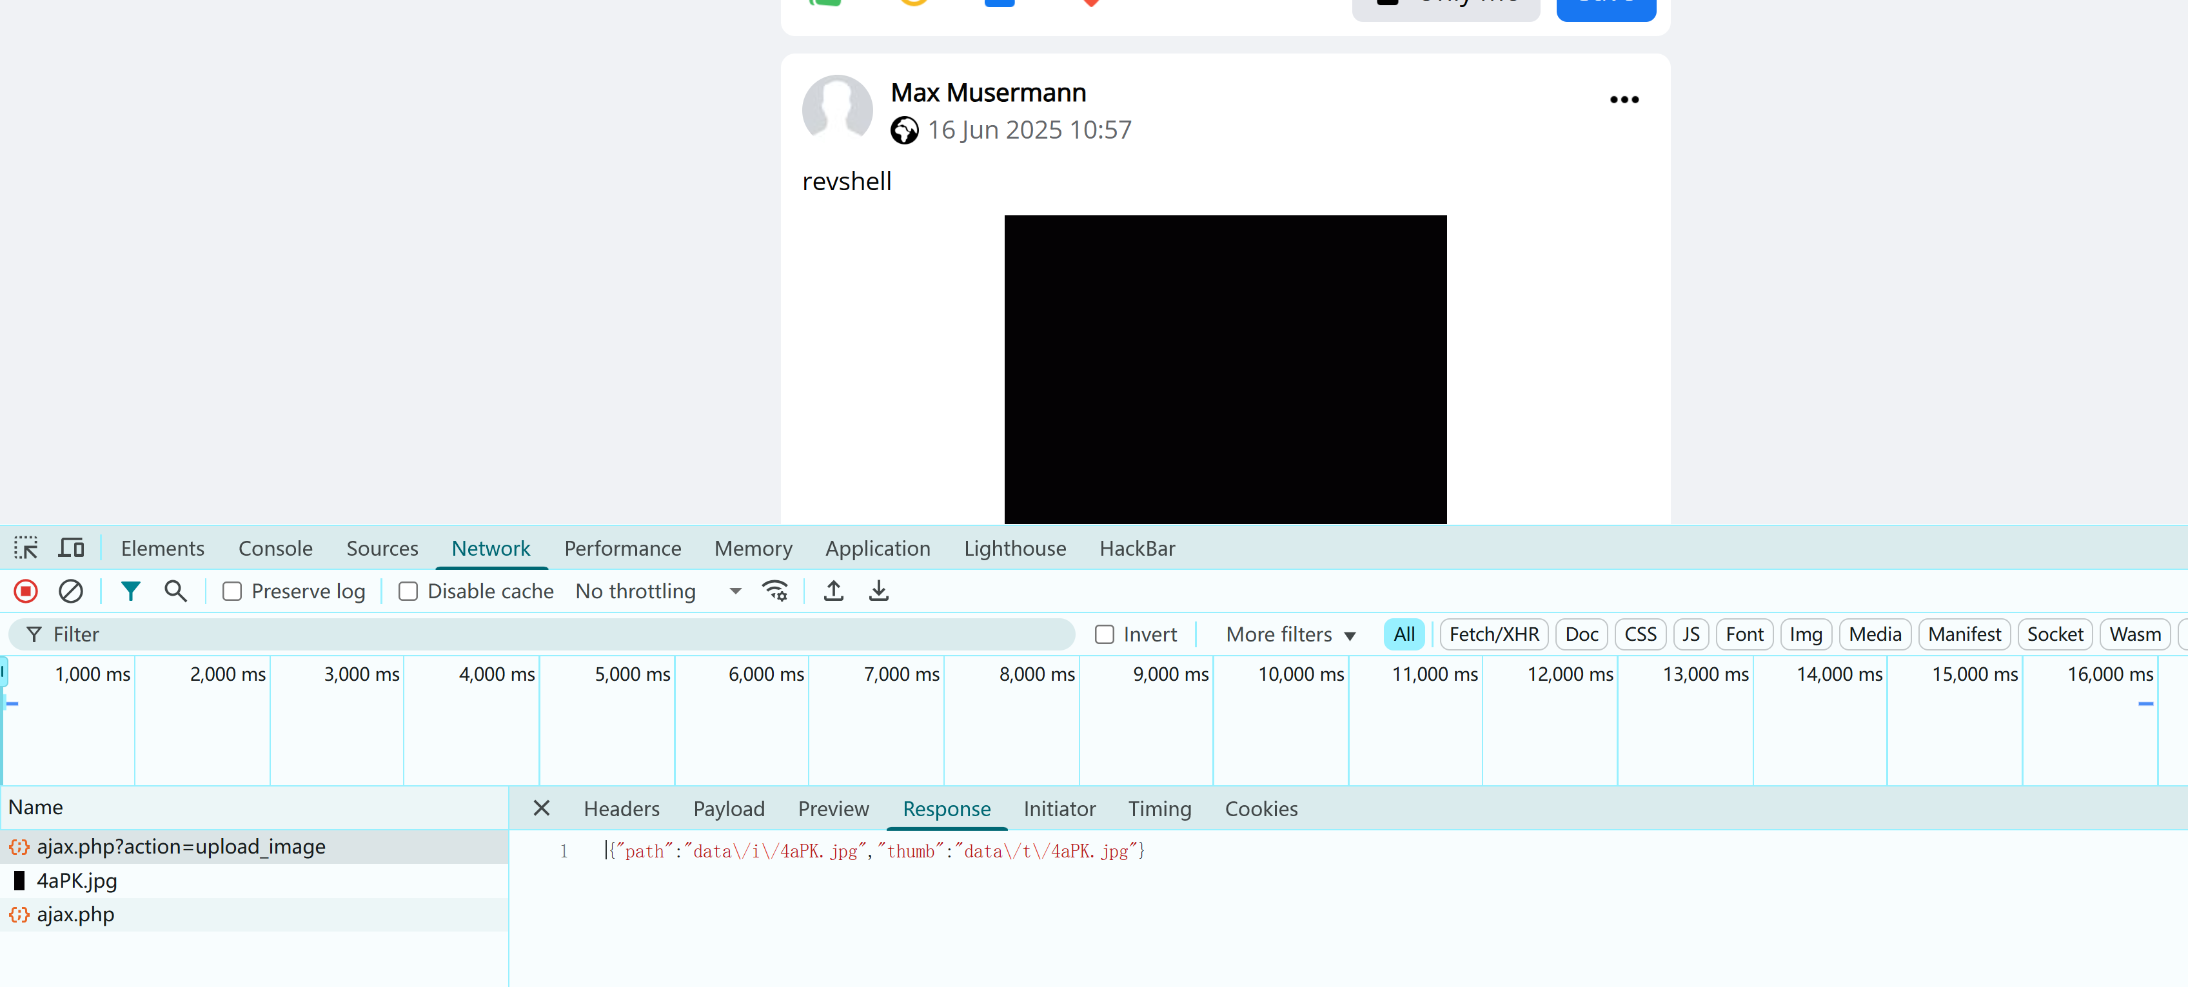Image resolution: width=2188 pixels, height=987 pixels.
Task: Select the Network tab
Action: [491, 549]
